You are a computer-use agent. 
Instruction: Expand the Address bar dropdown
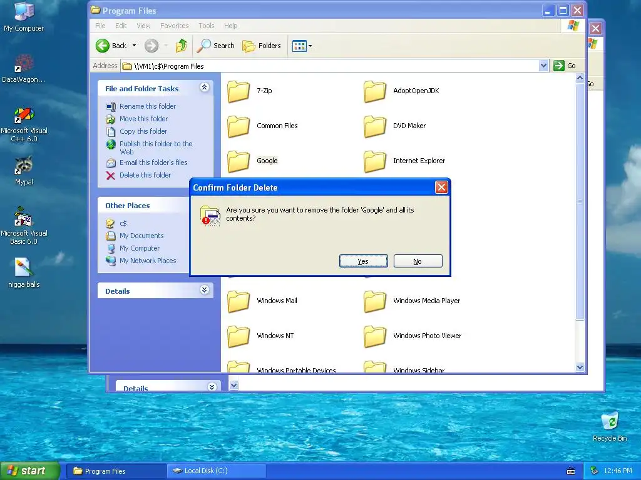click(x=543, y=66)
